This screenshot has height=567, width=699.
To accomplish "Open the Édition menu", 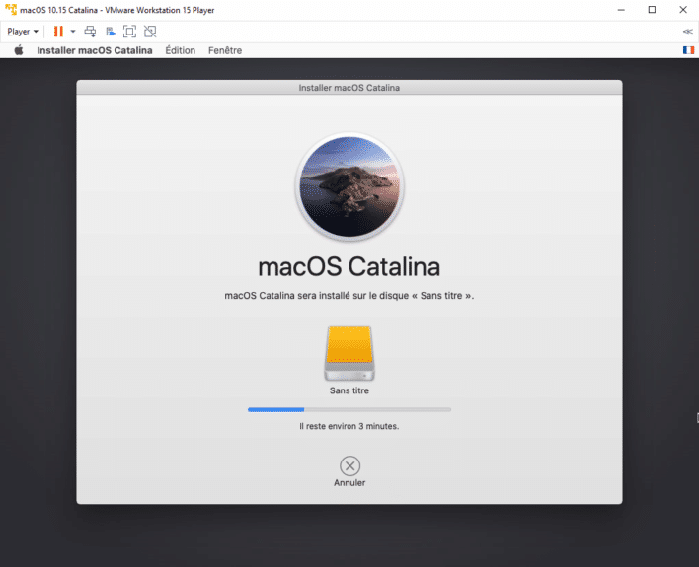I will 180,50.
